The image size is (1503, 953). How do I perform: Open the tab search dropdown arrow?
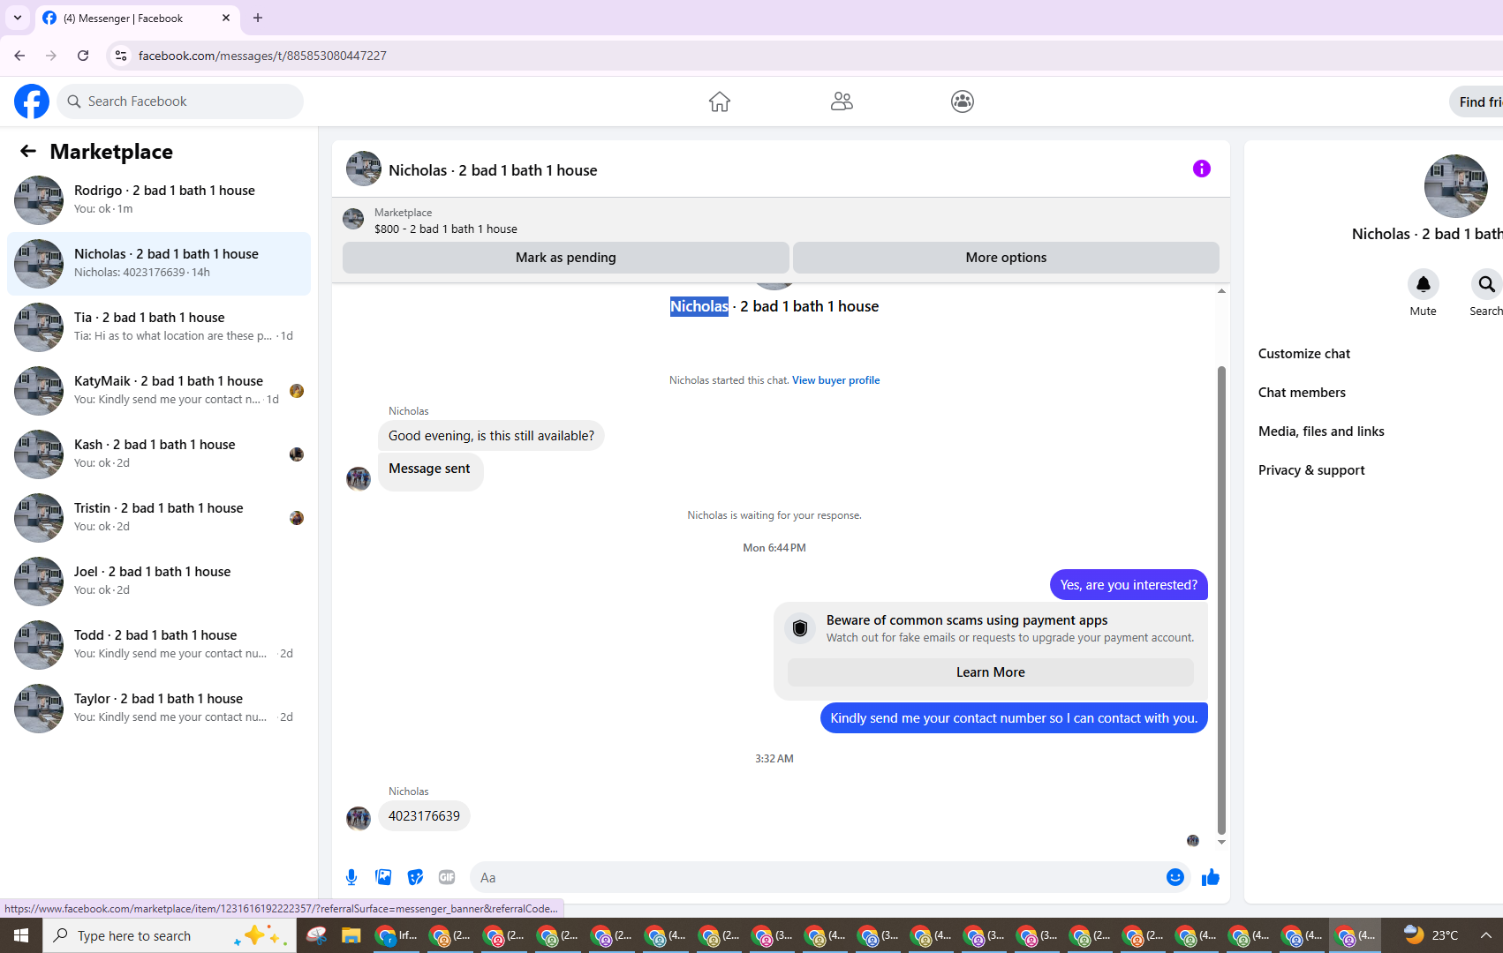tap(18, 18)
